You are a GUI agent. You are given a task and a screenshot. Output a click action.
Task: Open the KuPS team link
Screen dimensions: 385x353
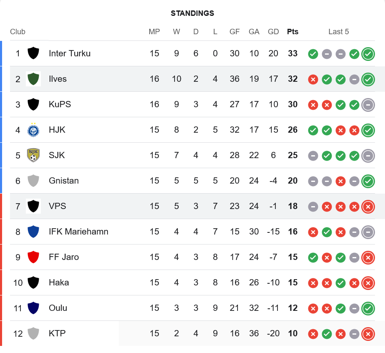tap(60, 104)
